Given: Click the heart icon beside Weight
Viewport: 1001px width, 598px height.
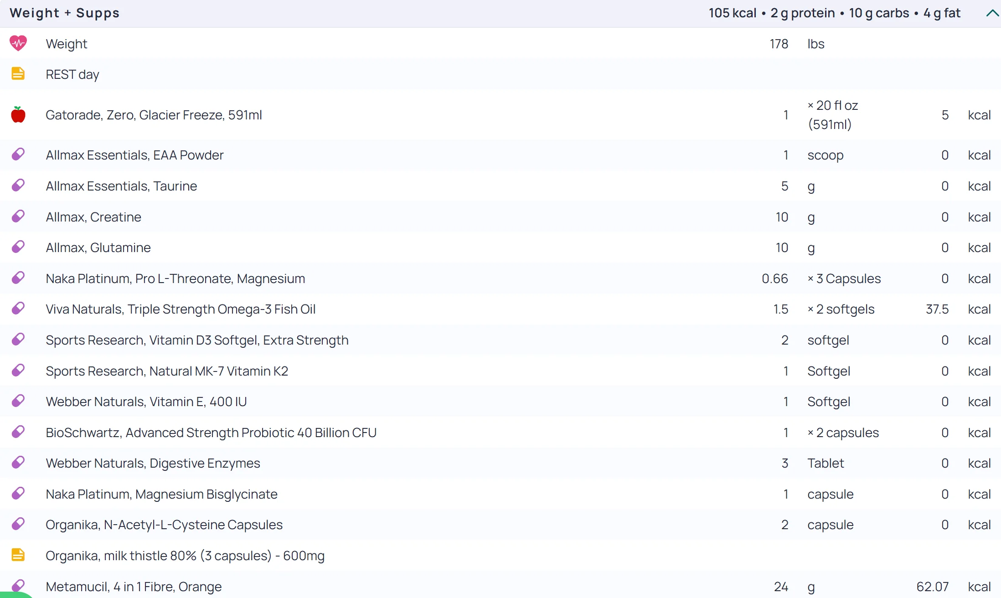Looking at the screenshot, I should point(18,43).
